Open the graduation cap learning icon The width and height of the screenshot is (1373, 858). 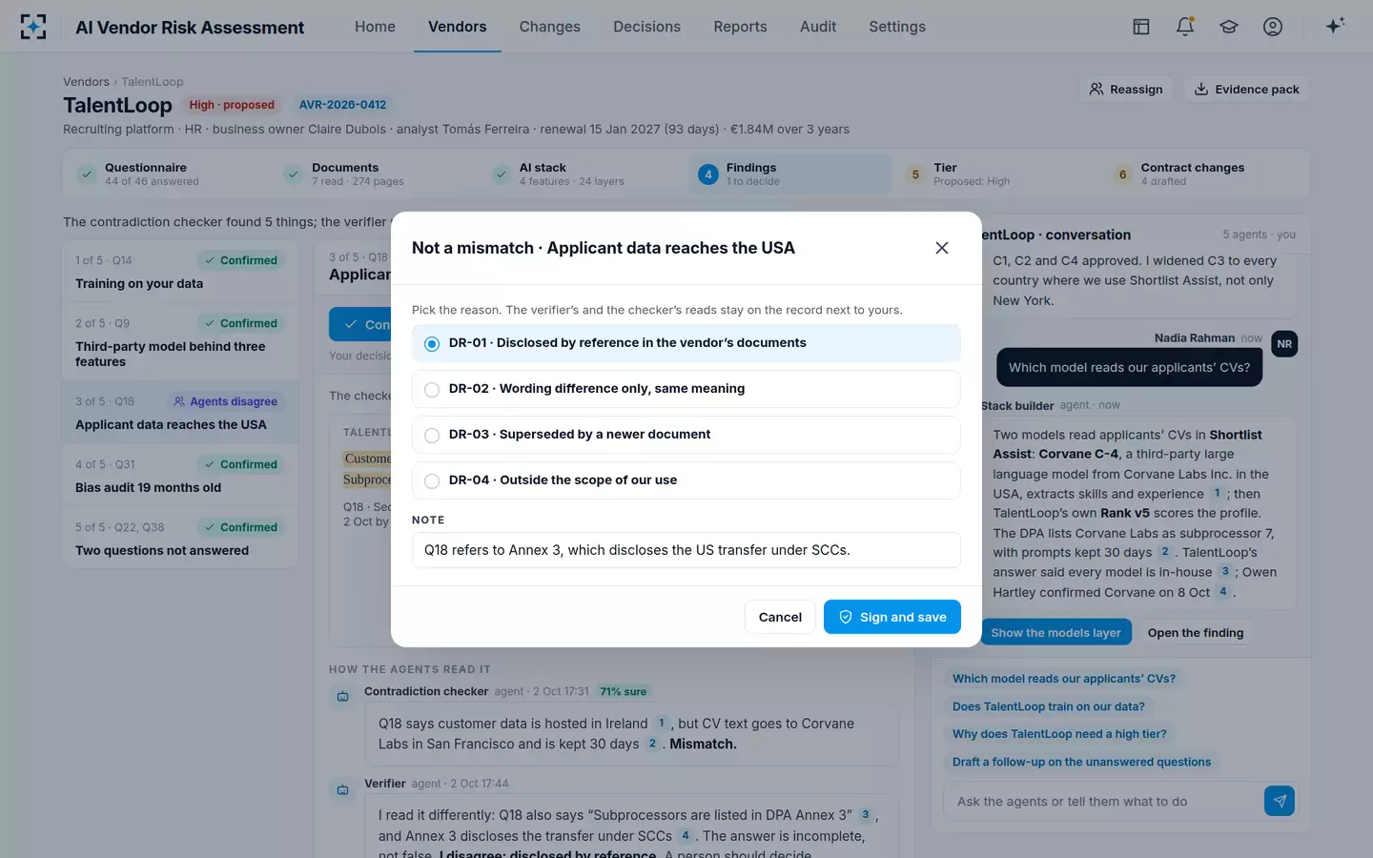(x=1229, y=27)
